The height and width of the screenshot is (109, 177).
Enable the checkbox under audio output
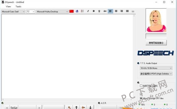point(141,86)
